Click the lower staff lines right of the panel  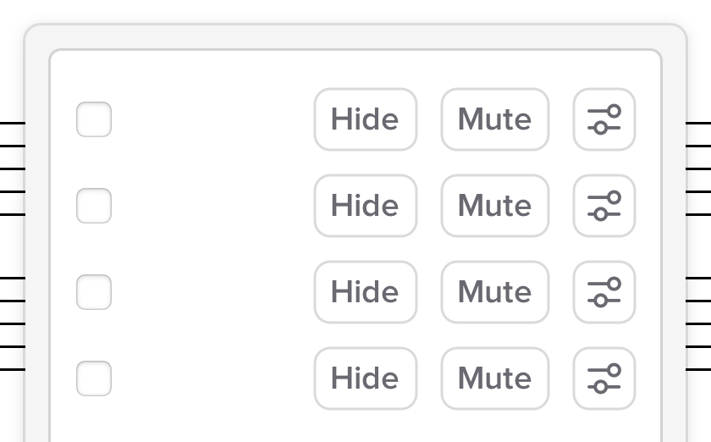[x=698, y=323]
